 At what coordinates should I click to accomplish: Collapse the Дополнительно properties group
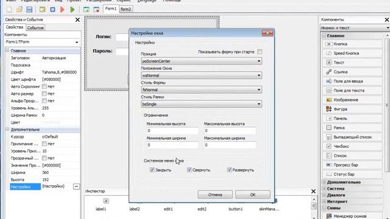click(7, 130)
